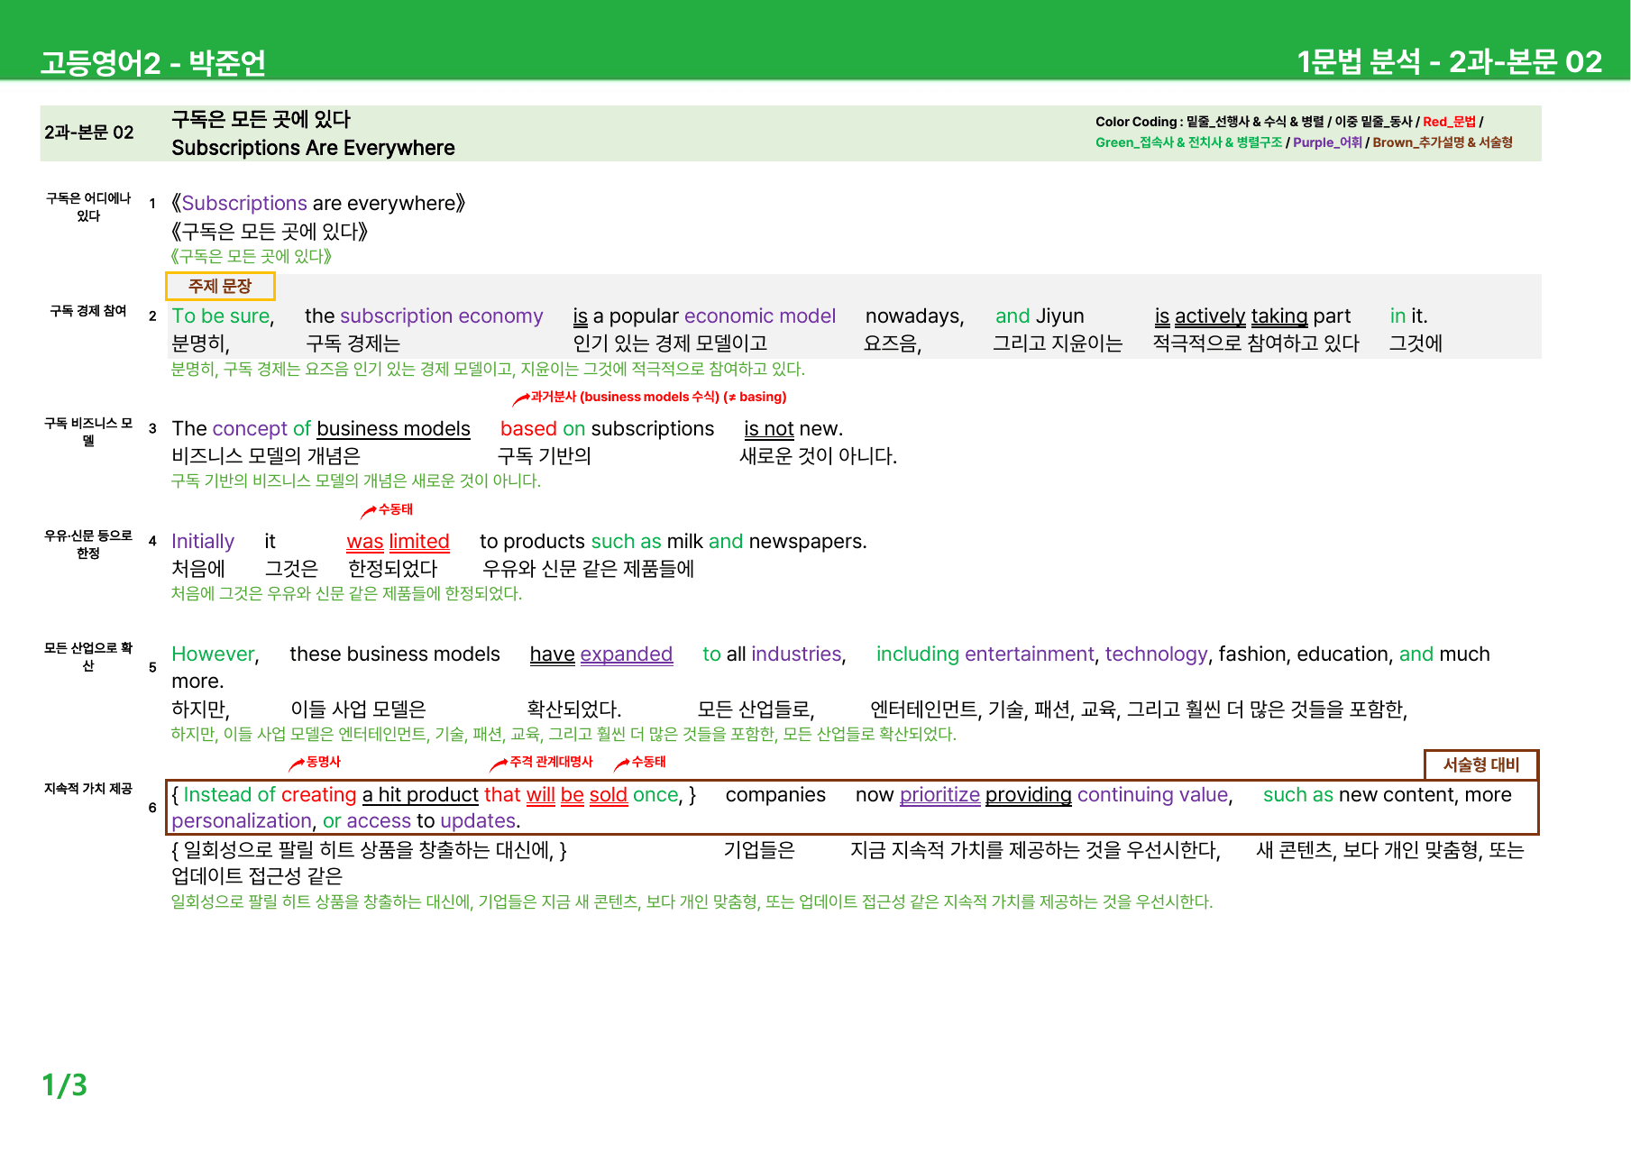Screen dimensions: 1631x1153
Task: Click the translation '기업들은' under sentence 6
Action: (x=760, y=850)
